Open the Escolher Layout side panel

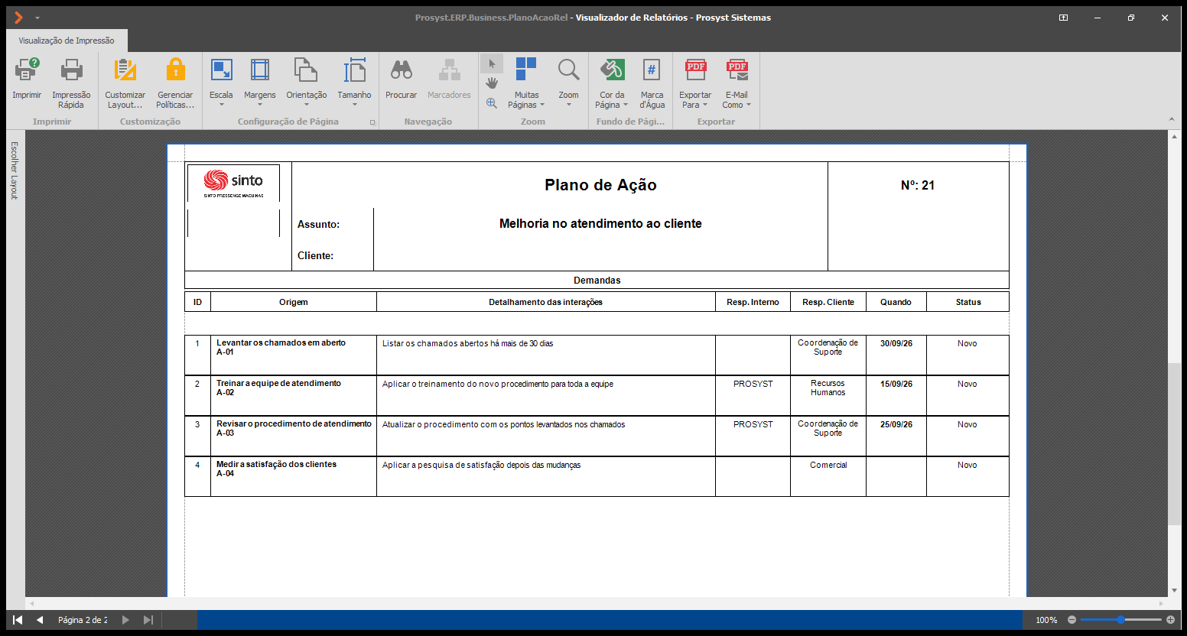(14, 170)
